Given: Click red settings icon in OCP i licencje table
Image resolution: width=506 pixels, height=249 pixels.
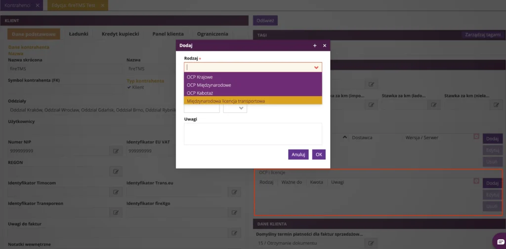Looking at the screenshot, I should (476, 181).
